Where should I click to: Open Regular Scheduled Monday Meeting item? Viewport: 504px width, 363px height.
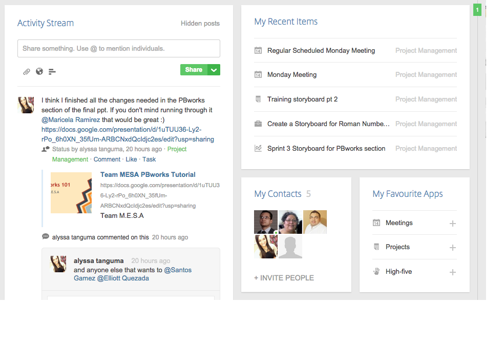tap(321, 51)
